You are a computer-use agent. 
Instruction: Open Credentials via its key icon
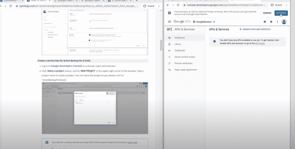coord(169,51)
